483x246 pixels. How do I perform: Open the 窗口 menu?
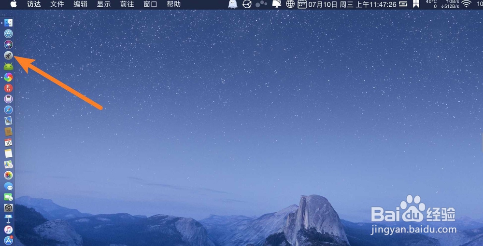[x=150, y=4]
